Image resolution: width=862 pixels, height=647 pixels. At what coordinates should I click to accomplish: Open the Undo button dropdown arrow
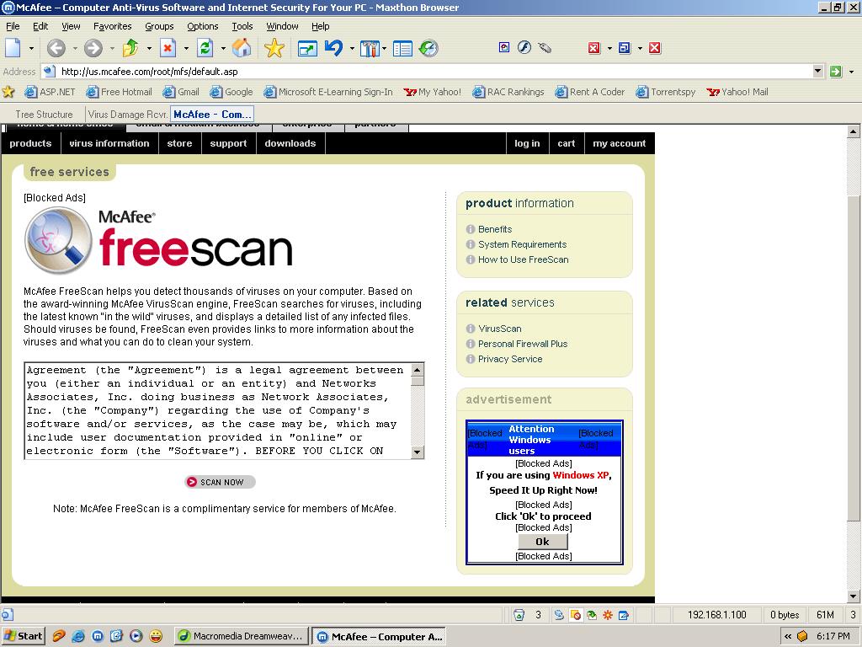[x=352, y=48]
